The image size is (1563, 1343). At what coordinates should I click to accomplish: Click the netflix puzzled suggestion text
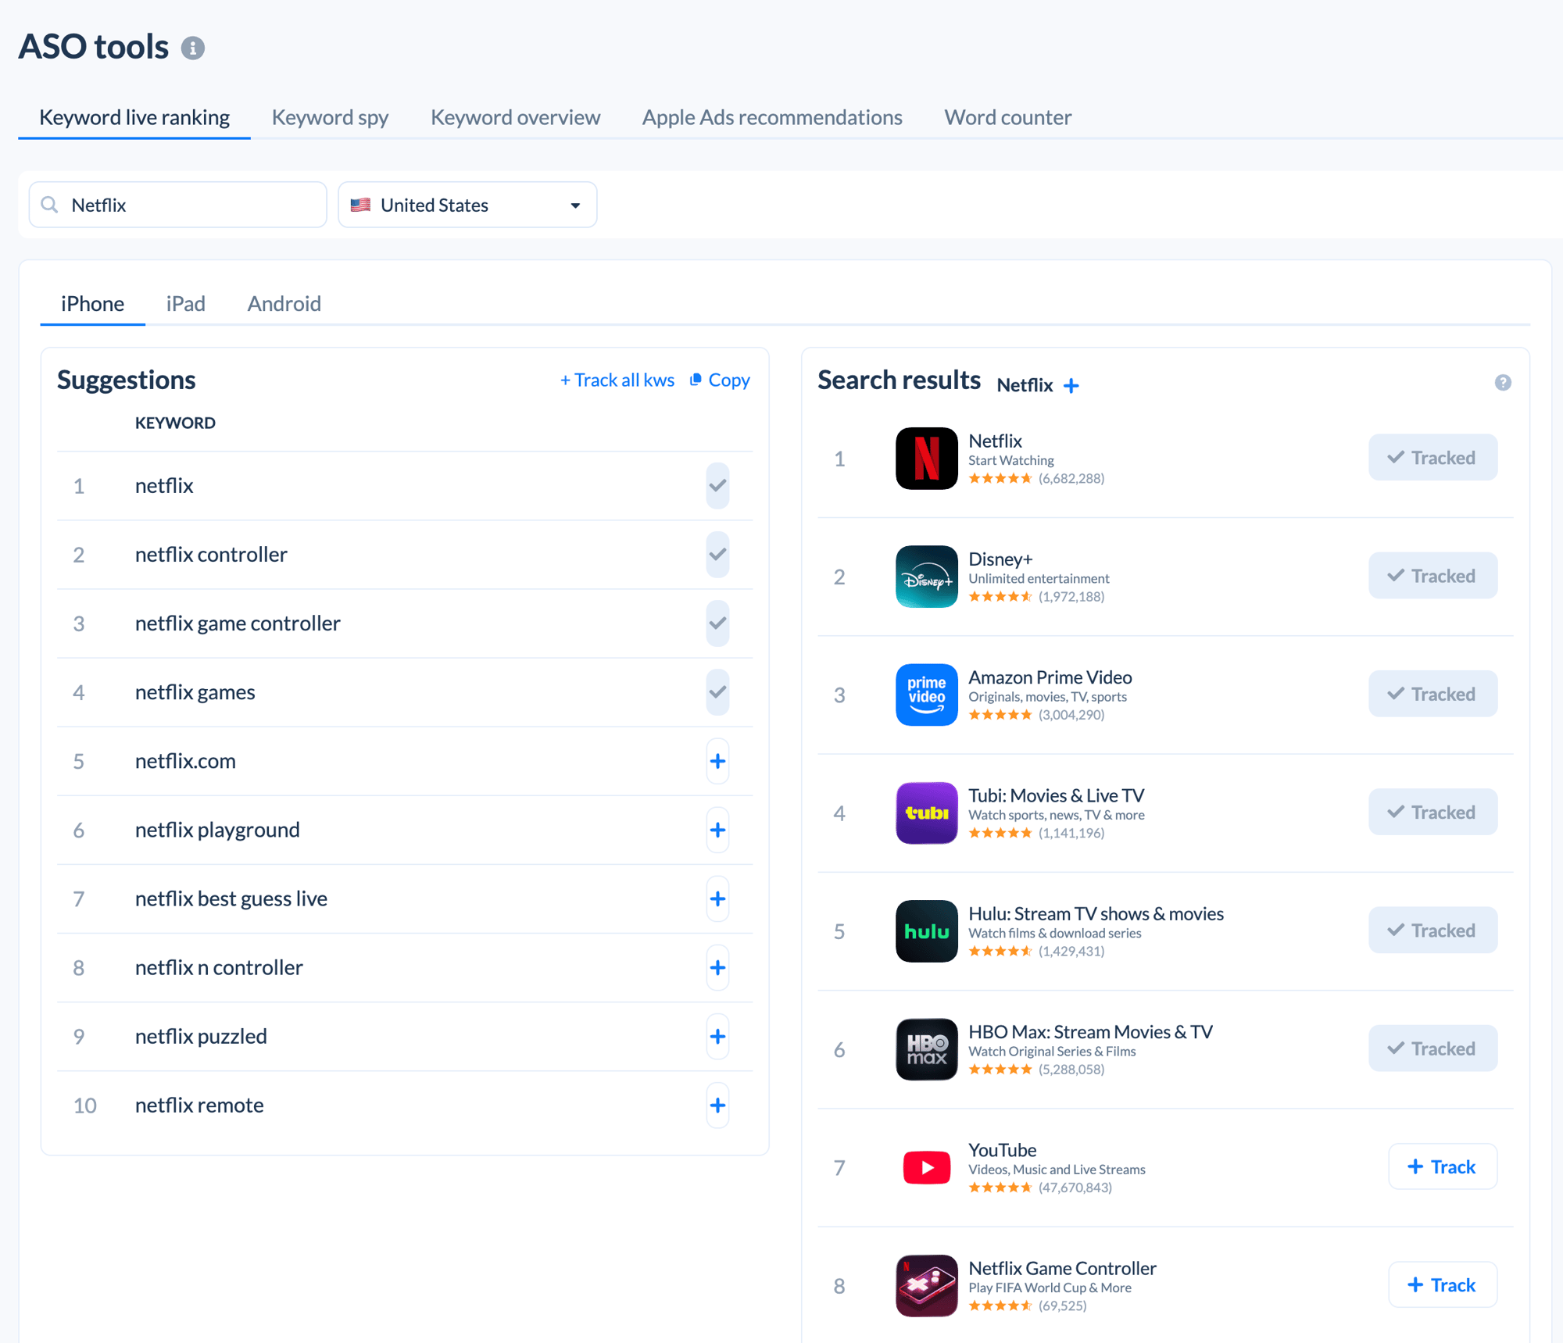tap(201, 1036)
